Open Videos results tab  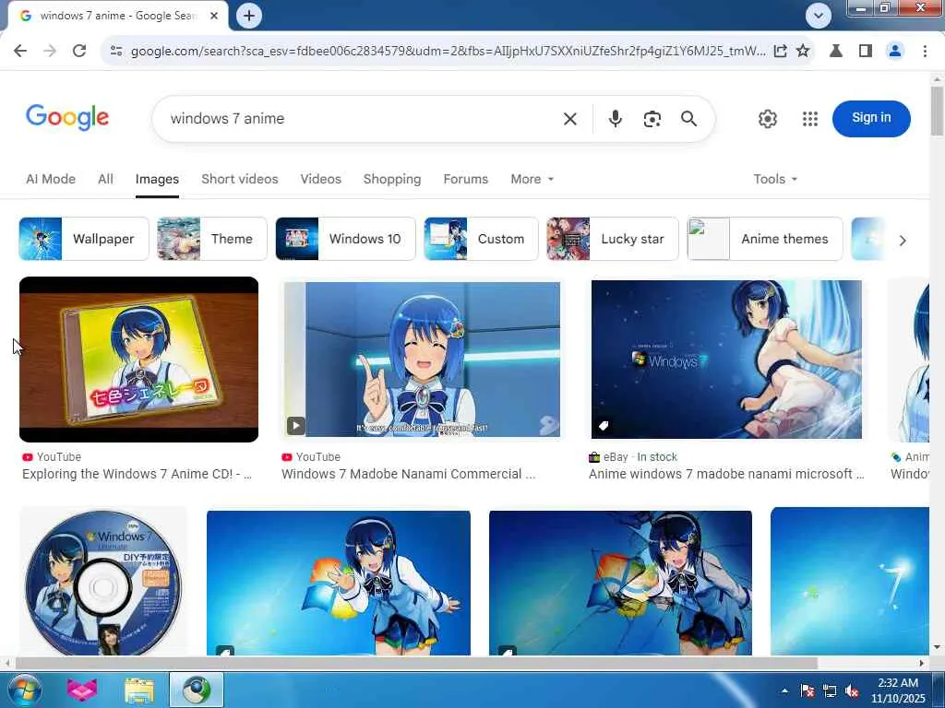coord(320,179)
